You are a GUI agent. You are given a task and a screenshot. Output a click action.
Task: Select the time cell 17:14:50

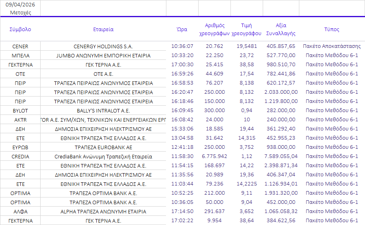pos(182,211)
